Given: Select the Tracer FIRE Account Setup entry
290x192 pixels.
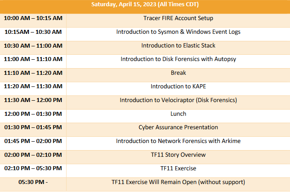Looking at the screenshot, I should click(x=178, y=18).
